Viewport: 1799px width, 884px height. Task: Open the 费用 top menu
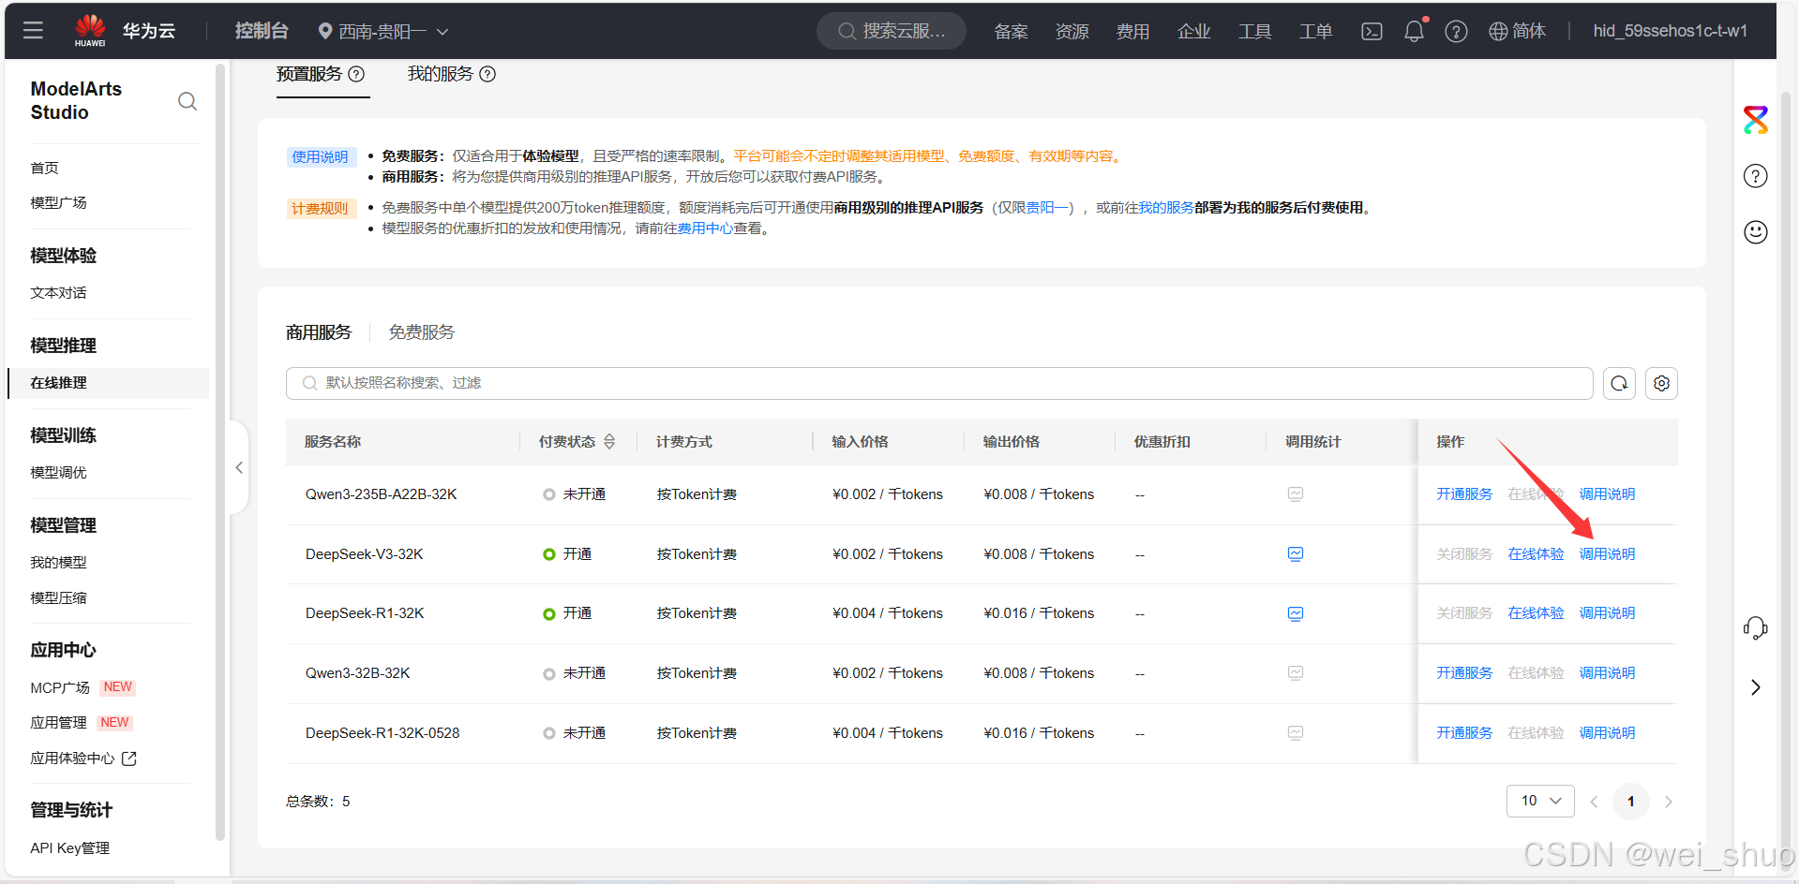point(1132,32)
